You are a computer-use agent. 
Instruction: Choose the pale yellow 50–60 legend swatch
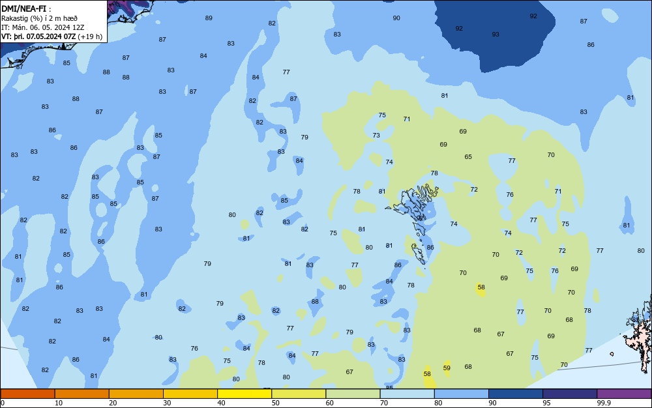[x=299, y=394]
